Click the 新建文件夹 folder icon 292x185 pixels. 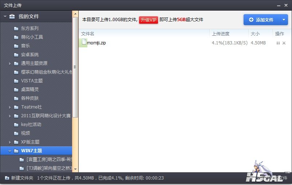7,178
